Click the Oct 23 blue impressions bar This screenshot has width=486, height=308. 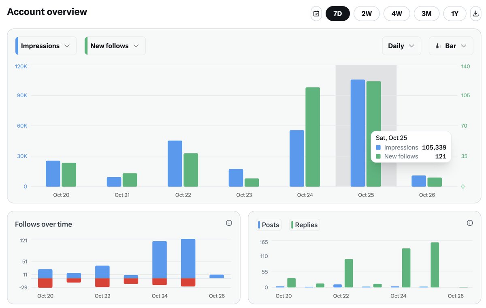click(236, 178)
